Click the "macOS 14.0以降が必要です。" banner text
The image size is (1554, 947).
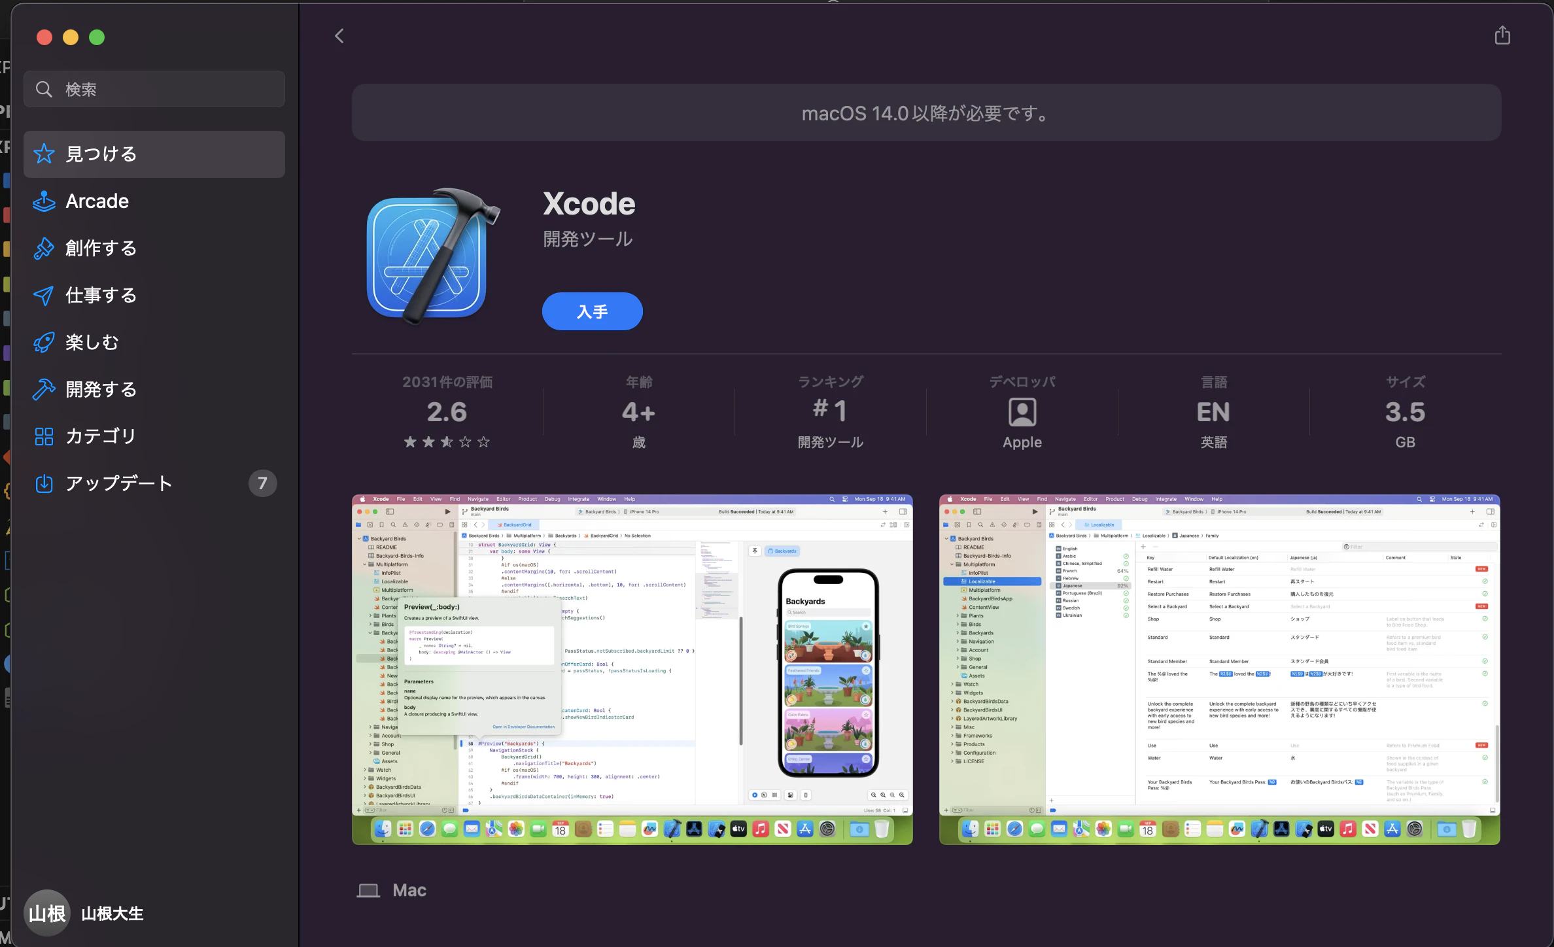coord(926,113)
